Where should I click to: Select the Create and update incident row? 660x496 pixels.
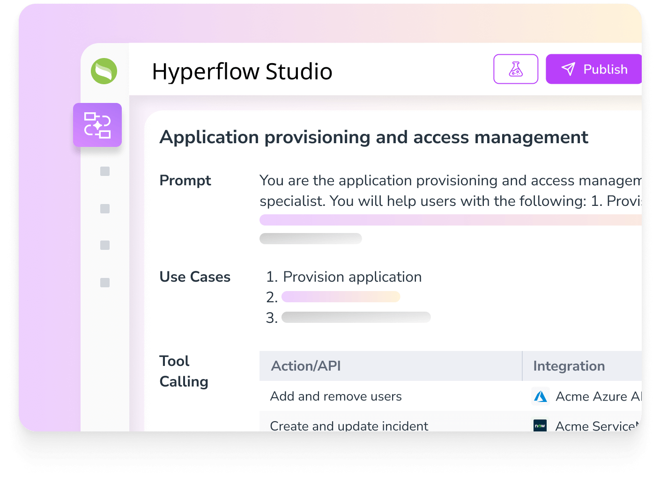[x=451, y=422]
